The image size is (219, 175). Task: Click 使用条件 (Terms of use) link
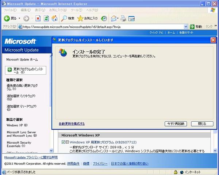(73, 164)
